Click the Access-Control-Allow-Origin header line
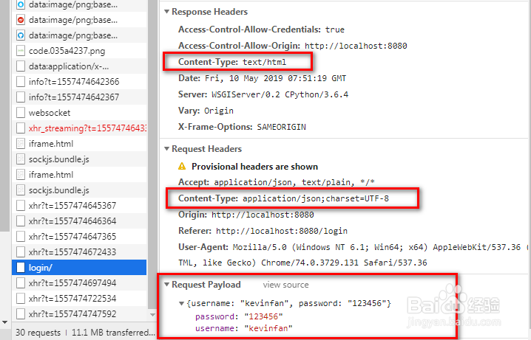The height and width of the screenshot is (340, 531). point(293,46)
